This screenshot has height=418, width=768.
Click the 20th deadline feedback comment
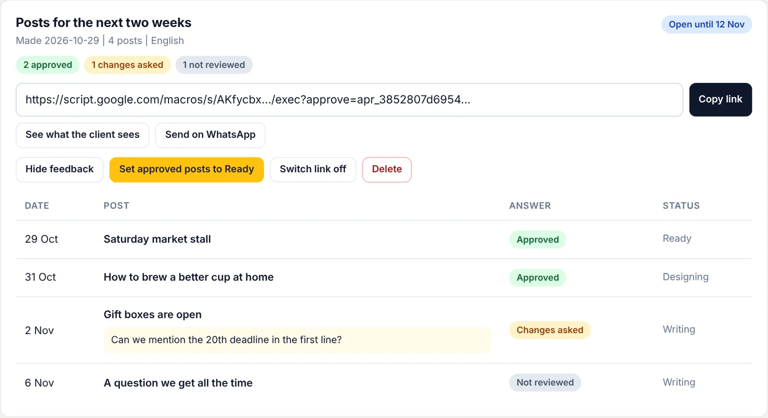(297, 340)
